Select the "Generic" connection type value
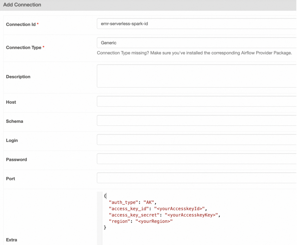 108,43
